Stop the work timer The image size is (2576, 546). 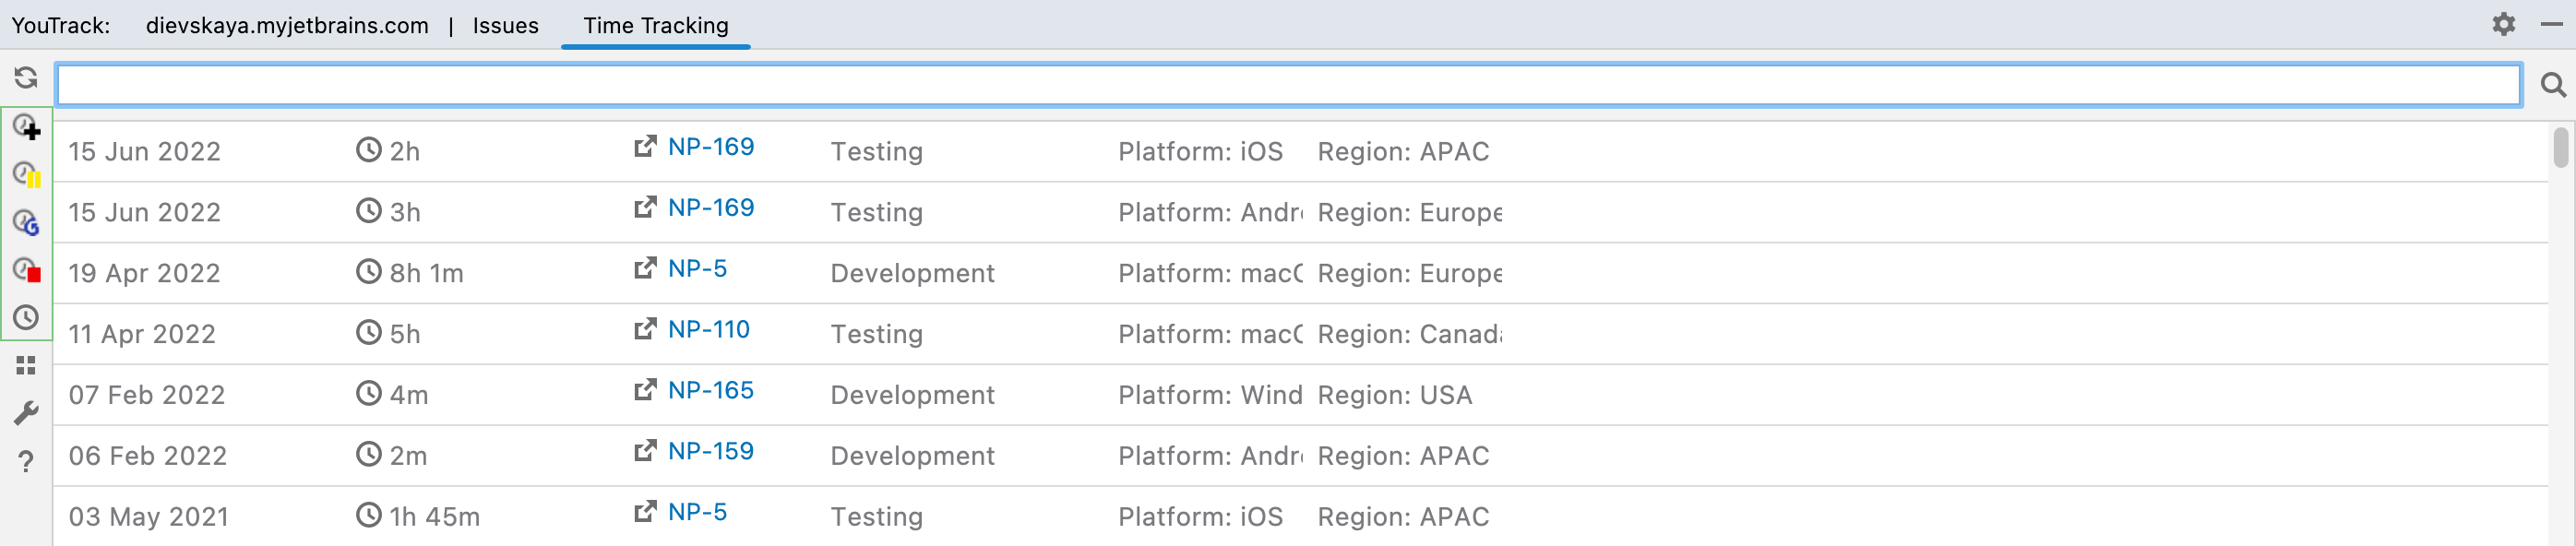(26, 270)
